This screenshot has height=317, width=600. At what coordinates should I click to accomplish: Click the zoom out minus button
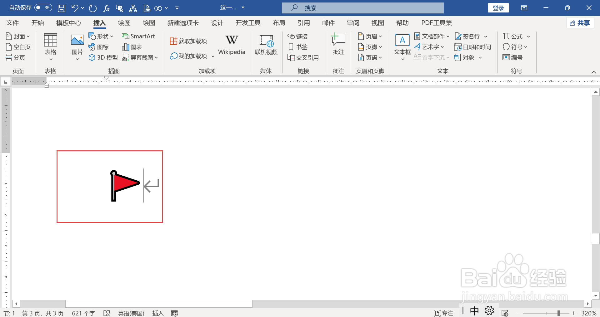[x=519, y=313]
